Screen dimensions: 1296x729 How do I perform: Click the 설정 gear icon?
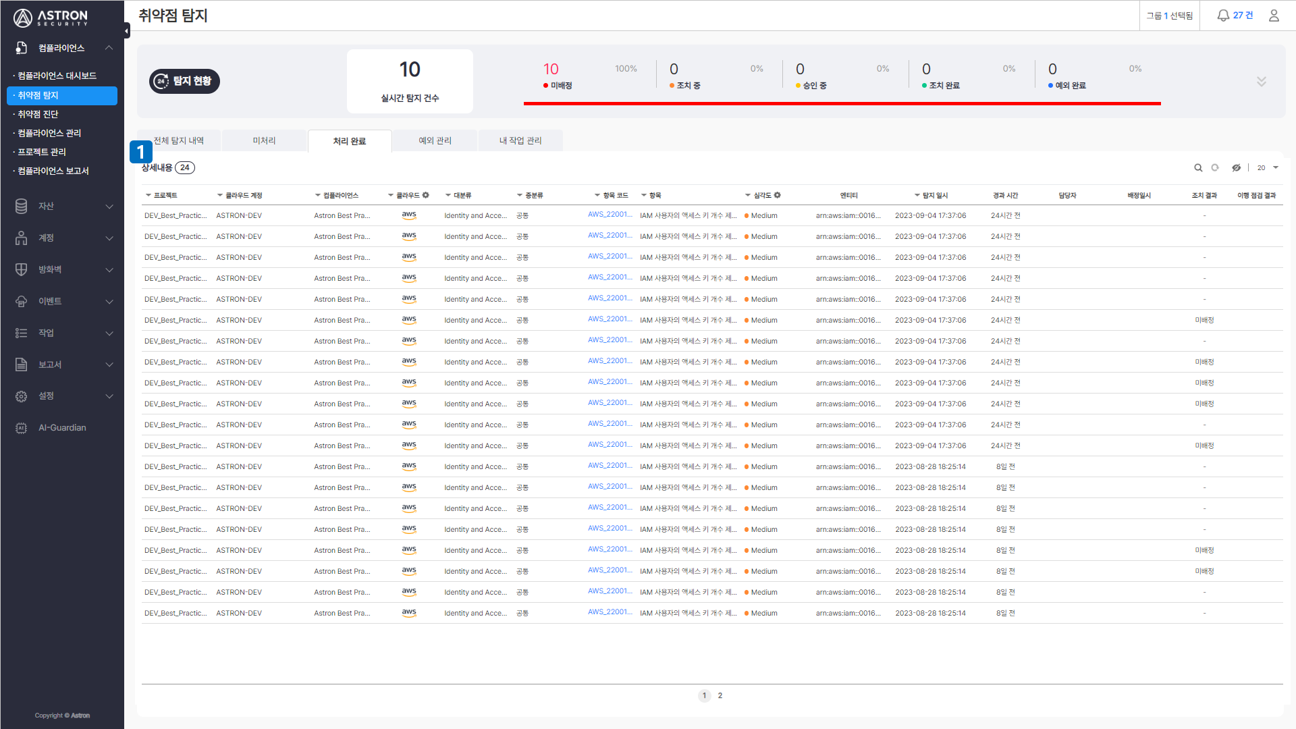[x=22, y=396]
